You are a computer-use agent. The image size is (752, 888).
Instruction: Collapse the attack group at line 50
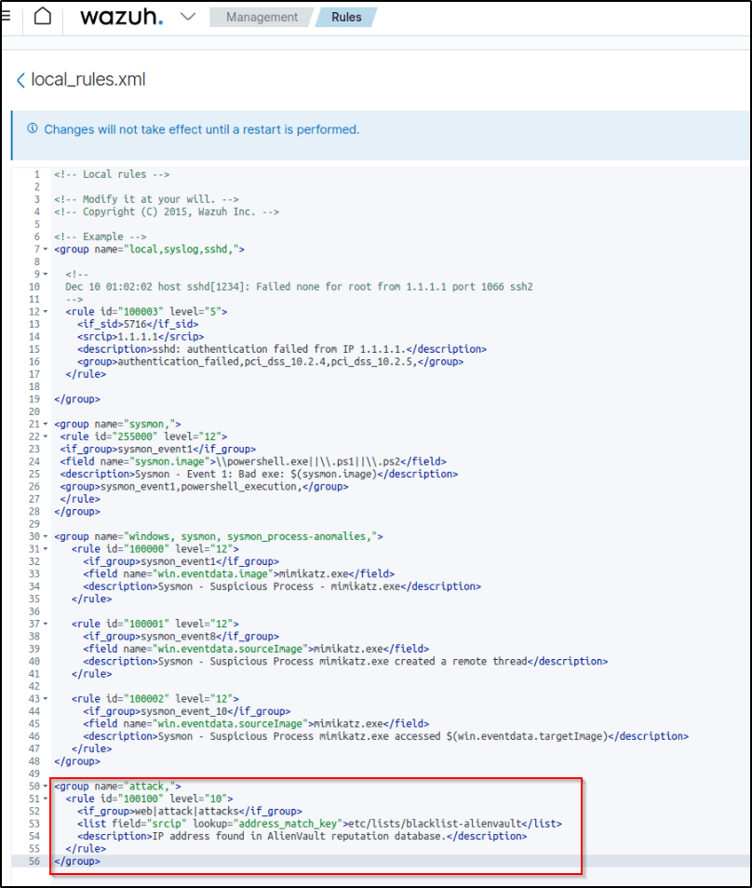tap(45, 787)
